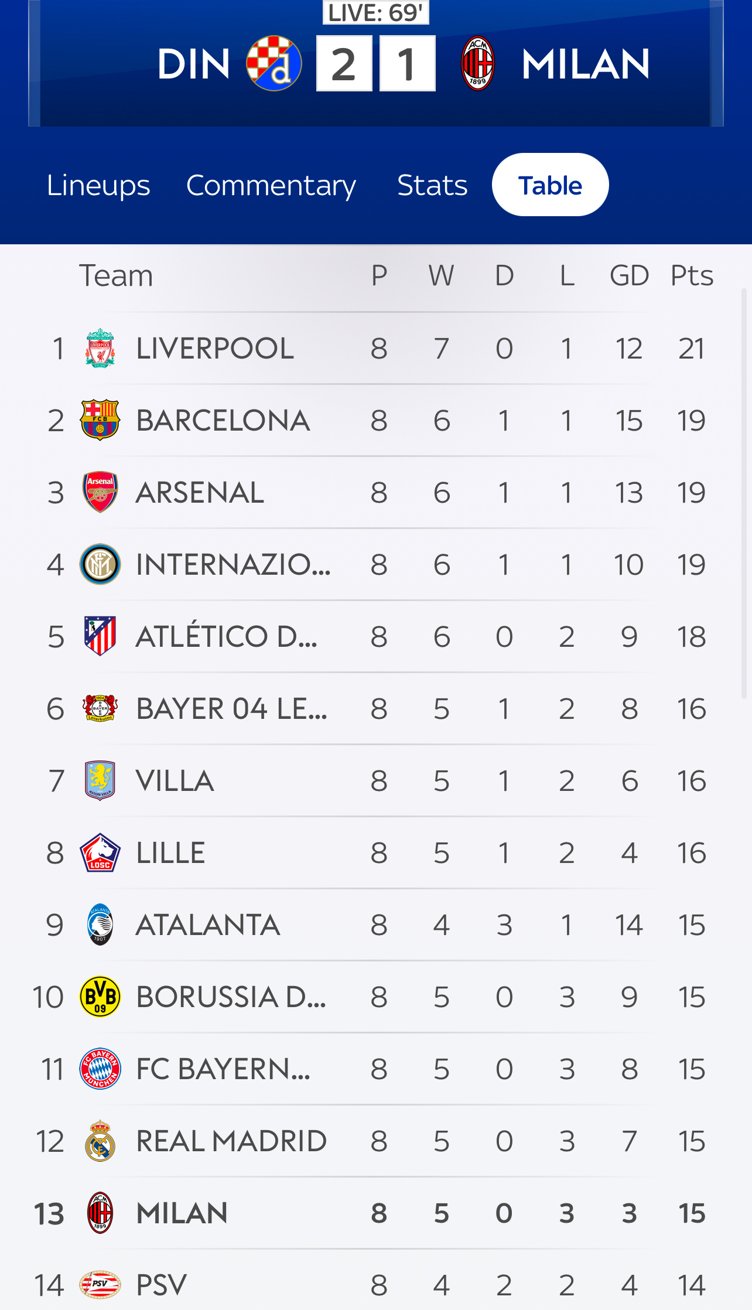Open the Borussia Dortmund BVB logo
Screen dimensions: 752x1310
pyautogui.click(x=100, y=997)
